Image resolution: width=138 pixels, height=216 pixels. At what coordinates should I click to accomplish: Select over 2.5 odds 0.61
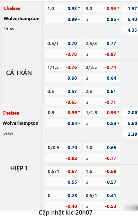[x=111, y=92]
